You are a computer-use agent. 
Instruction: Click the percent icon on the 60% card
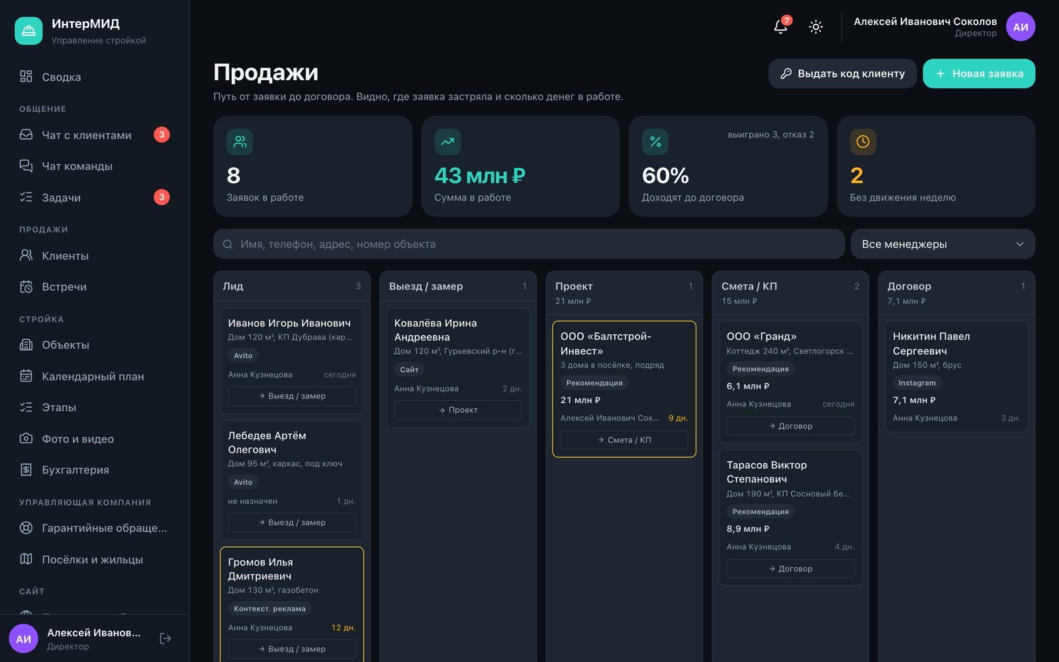655,142
